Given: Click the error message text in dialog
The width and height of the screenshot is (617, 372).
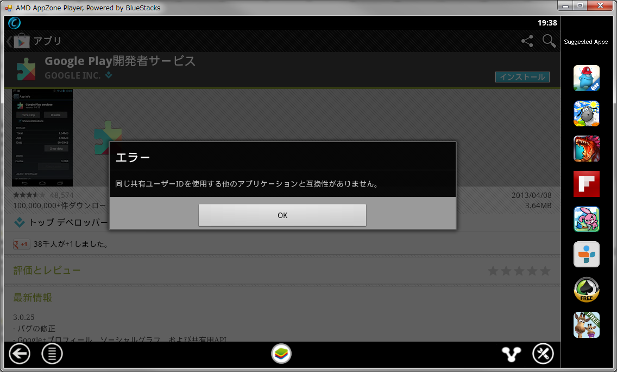Looking at the screenshot, I should [247, 184].
